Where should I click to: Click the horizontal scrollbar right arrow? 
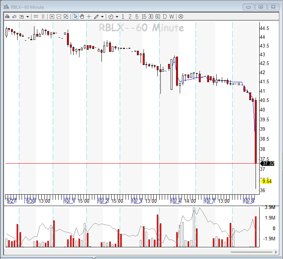tap(276, 252)
